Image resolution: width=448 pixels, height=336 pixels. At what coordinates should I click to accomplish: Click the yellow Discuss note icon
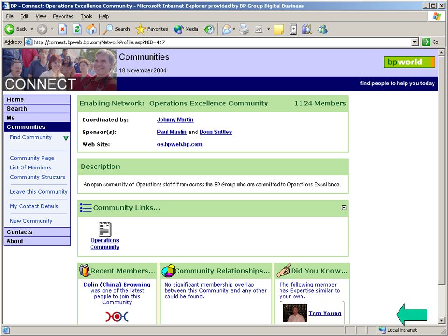click(279, 29)
